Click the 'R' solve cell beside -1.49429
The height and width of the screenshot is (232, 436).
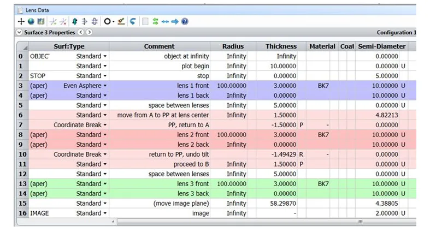302,154
